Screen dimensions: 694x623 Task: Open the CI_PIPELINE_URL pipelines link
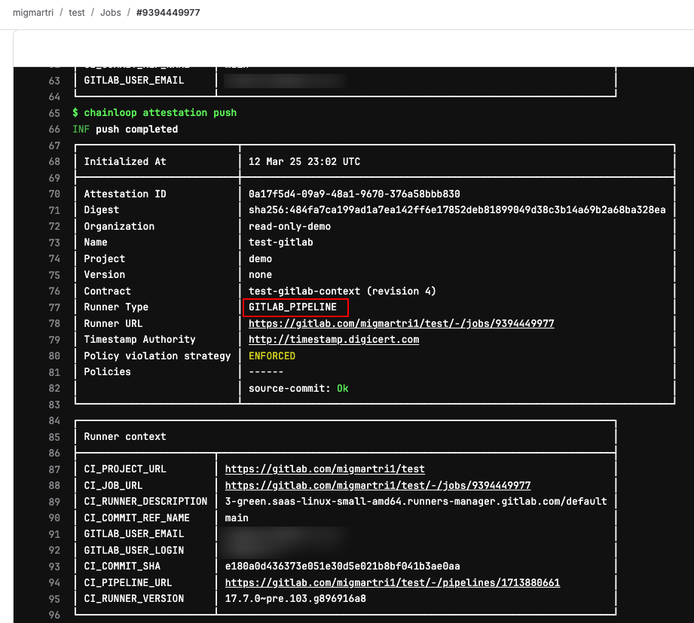392,583
